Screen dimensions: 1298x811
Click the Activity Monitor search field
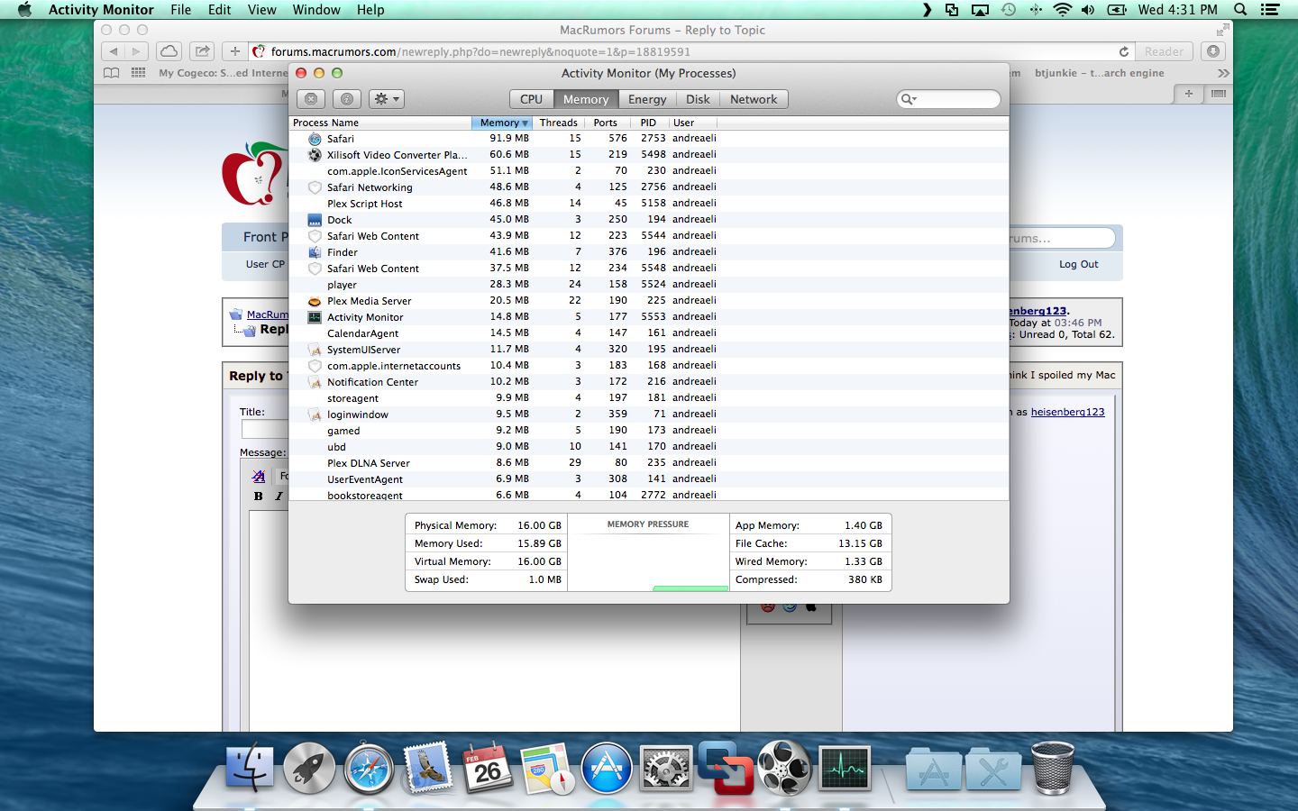(949, 99)
